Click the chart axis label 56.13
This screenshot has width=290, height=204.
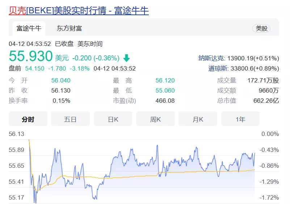click(16, 134)
